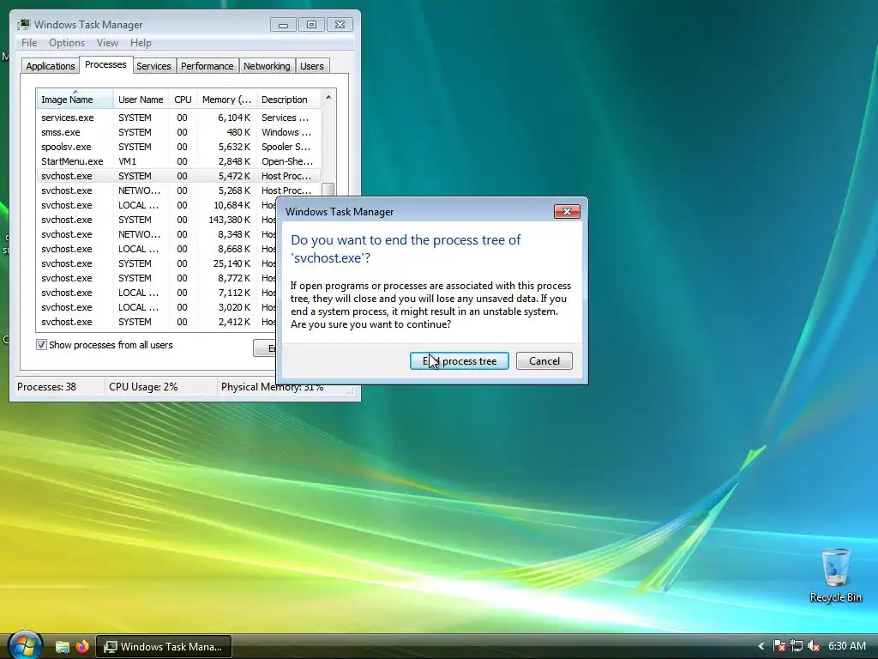The image size is (878, 659).
Task: Select the Processes tab
Action: [x=105, y=64]
